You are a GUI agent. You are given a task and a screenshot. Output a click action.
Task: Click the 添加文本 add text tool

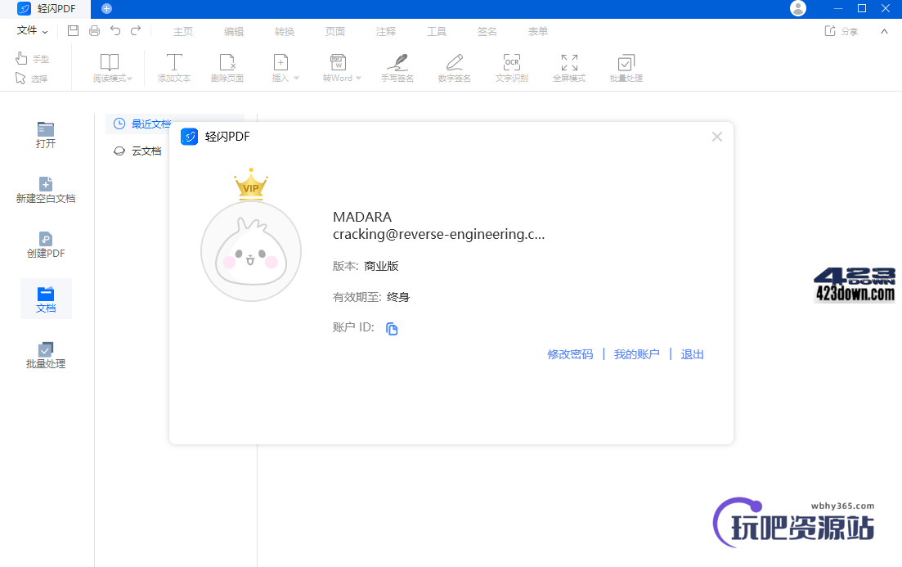pos(173,68)
